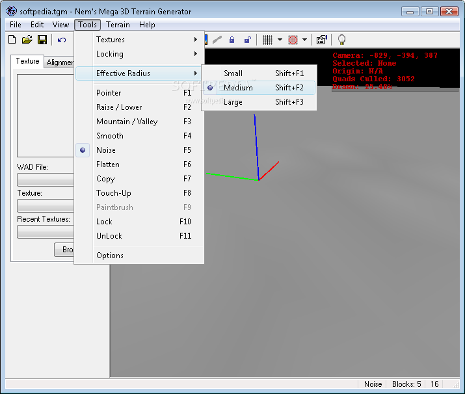Click the gray Touch-Up tool icon
Screen dimensions: 465x394
point(217,40)
